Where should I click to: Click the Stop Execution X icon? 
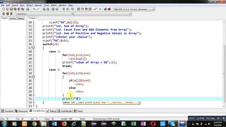click(x=100, y=9)
